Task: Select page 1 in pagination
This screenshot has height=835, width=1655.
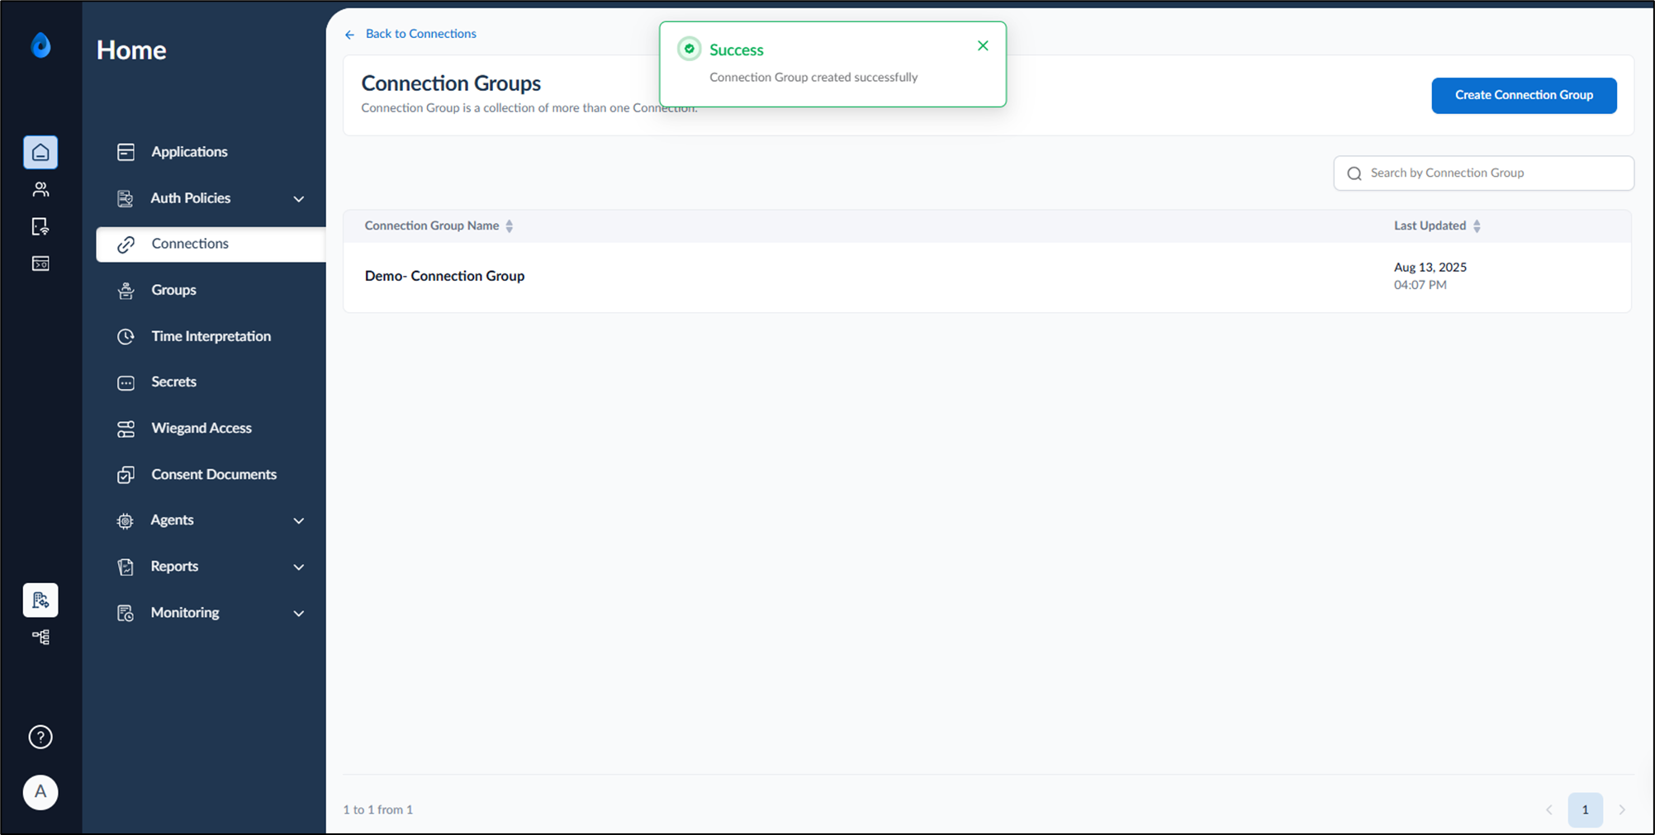Action: tap(1585, 809)
